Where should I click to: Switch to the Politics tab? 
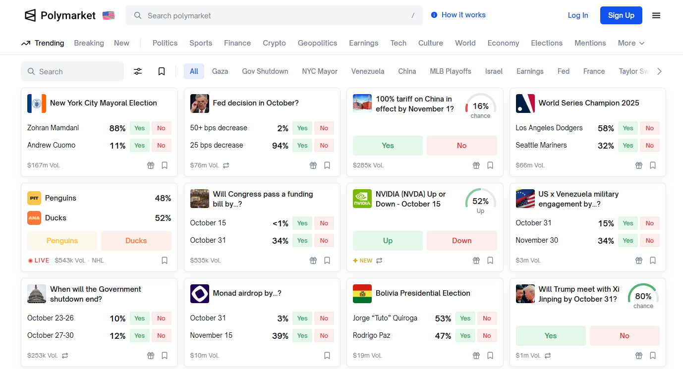point(165,43)
